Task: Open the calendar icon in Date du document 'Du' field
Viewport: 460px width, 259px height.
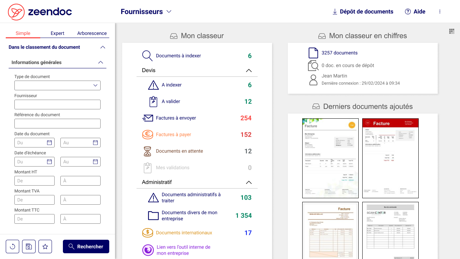Action: [50, 143]
